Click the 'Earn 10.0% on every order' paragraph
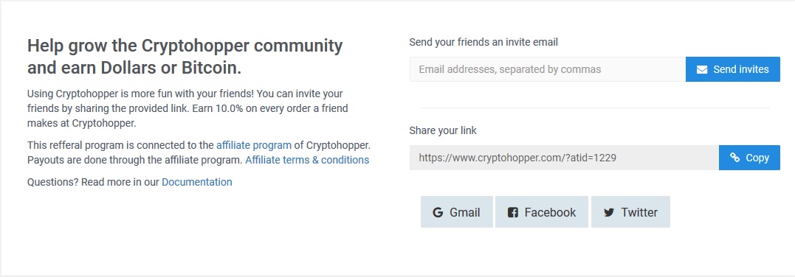The height and width of the screenshot is (277, 795). [187, 108]
